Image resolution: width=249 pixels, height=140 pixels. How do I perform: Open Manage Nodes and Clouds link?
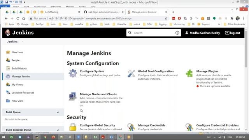pyautogui.click(x=98, y=94)
